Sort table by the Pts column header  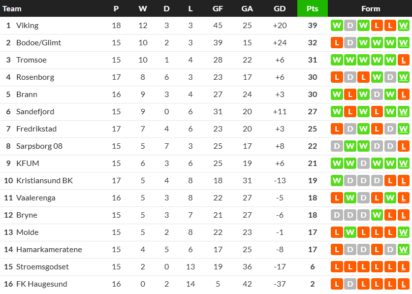tap(313, 8)
